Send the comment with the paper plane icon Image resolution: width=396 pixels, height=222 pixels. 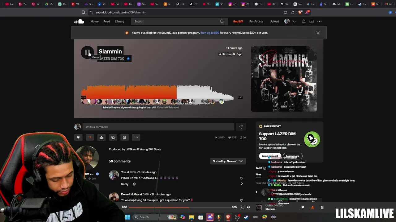pyautogui.click(x=241, y=127)
